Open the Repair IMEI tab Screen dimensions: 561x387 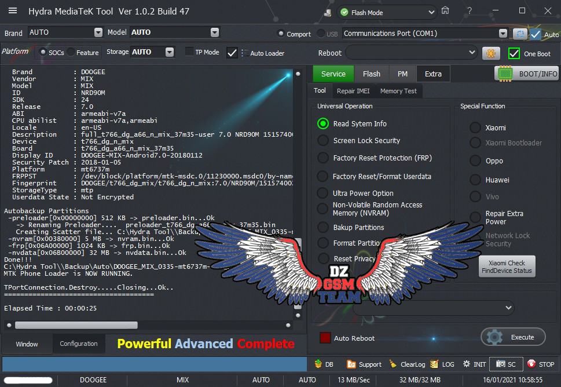click(x=353, y=91)
